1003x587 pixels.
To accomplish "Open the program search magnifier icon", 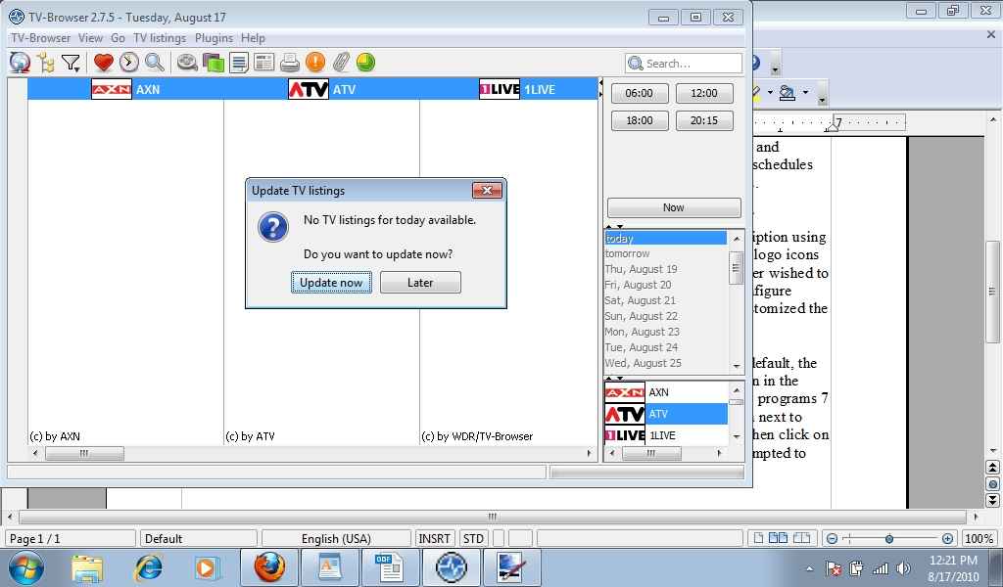I will 154,63.
